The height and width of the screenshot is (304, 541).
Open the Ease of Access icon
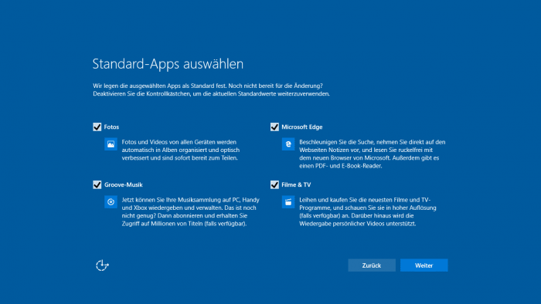102,265
